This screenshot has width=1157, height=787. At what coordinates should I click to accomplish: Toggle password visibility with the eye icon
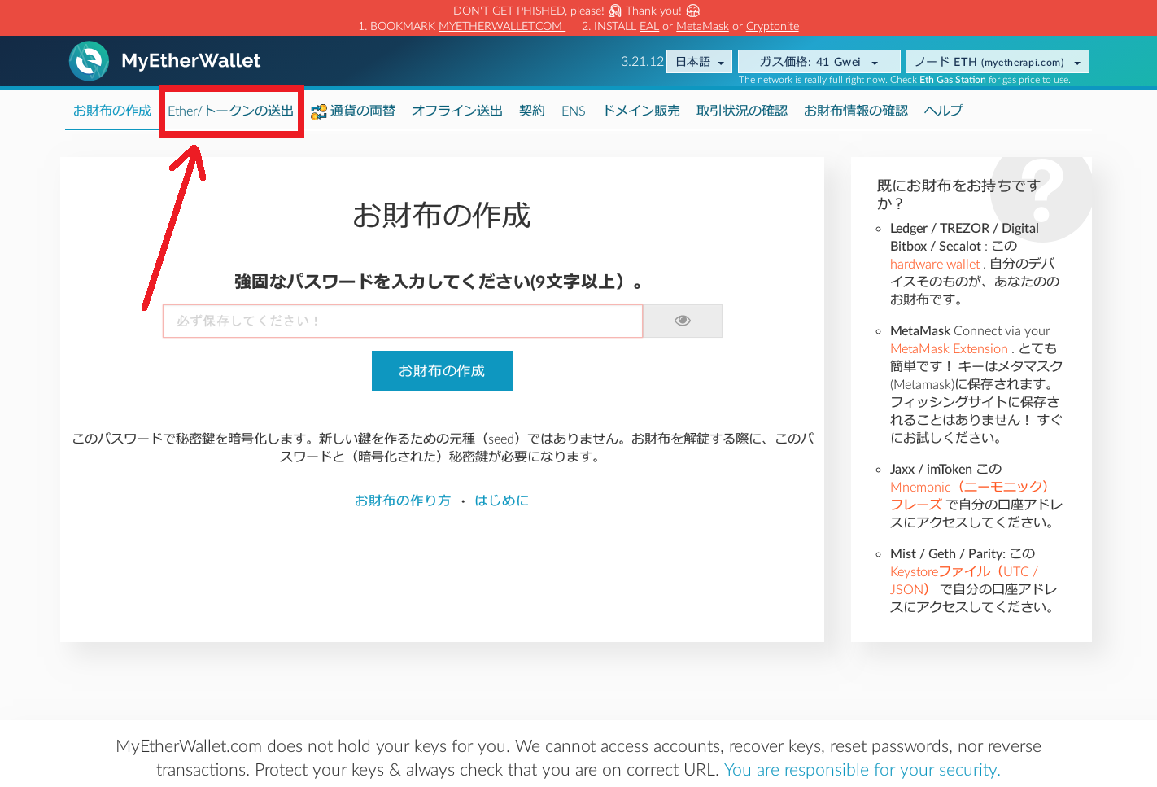(x=682, y=321)
